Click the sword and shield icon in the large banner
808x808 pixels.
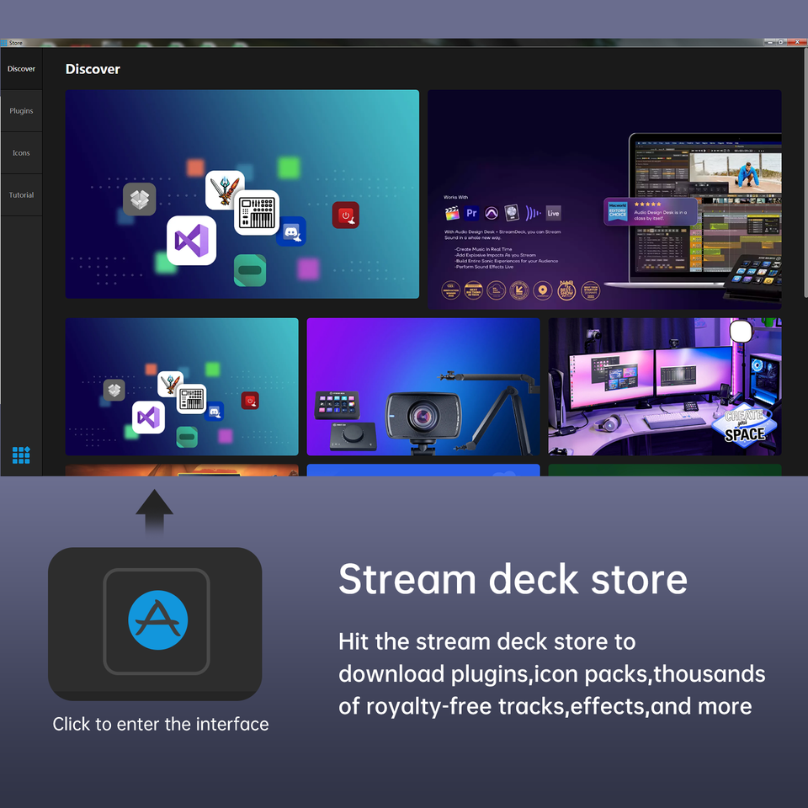(x=224, y=189)
